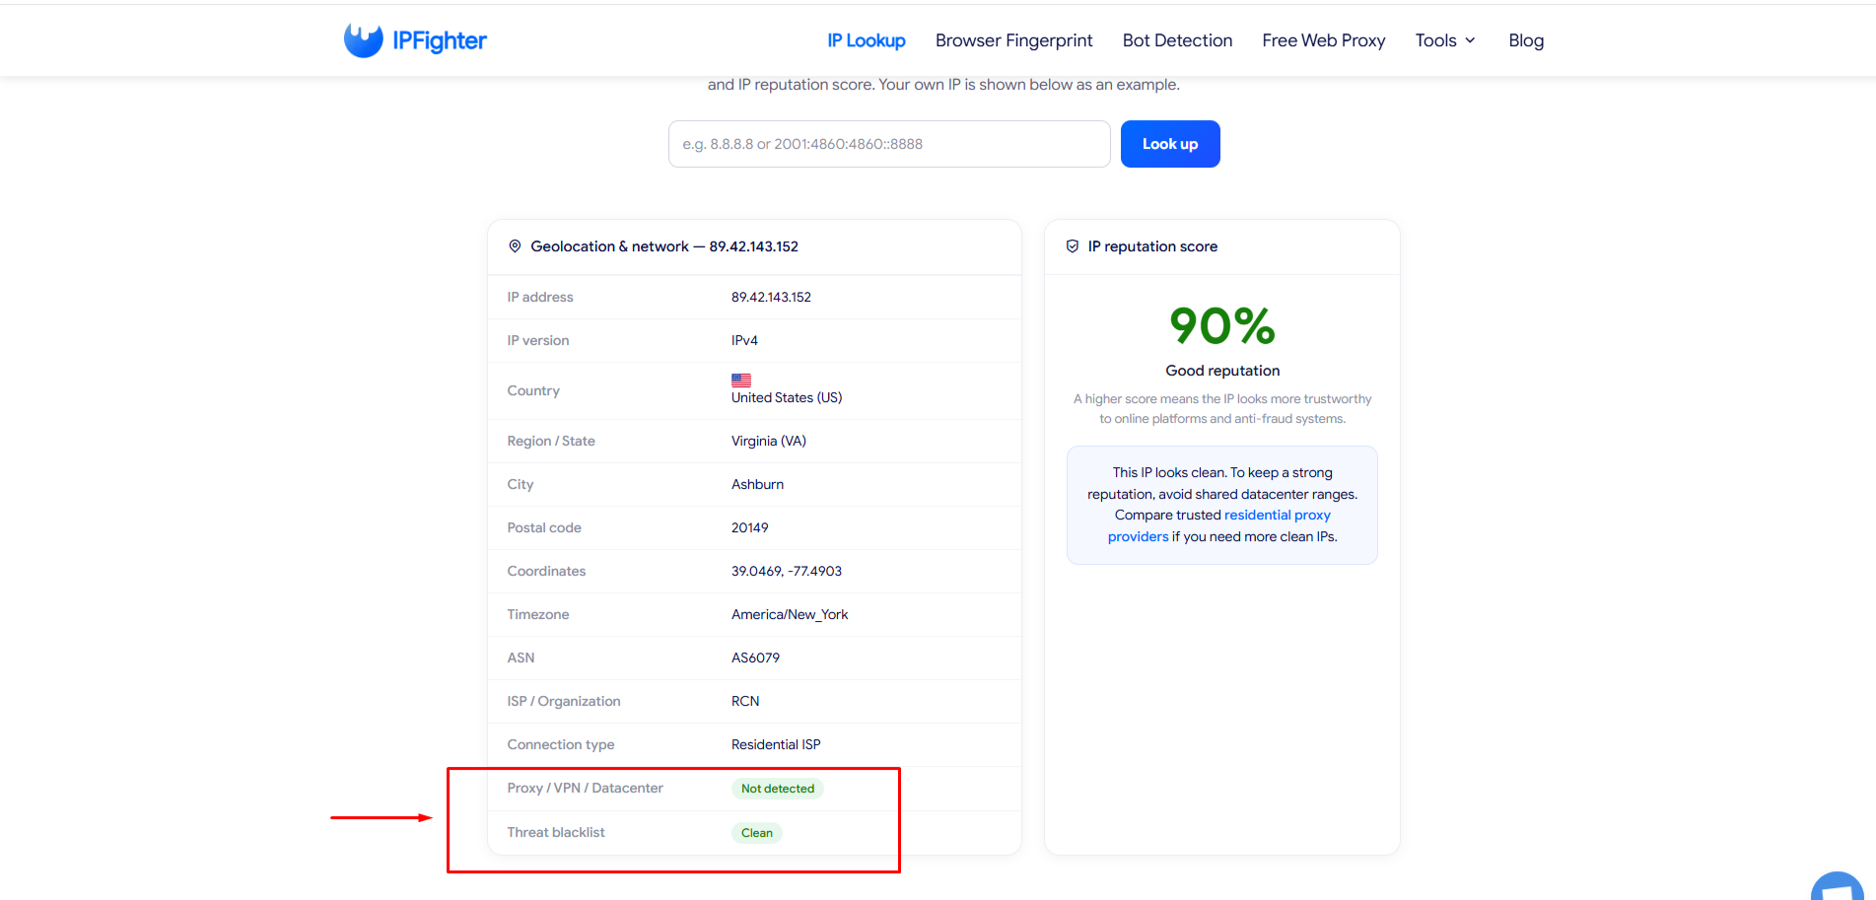
Task: Select the Virginia (VA) region value
Action: coord(769,441)
